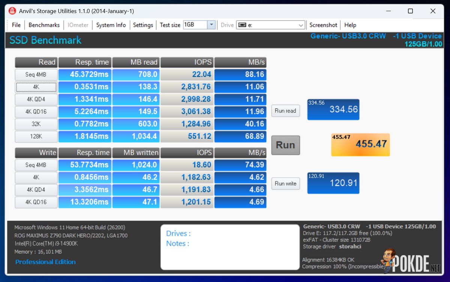Click the write score 120.91 box
Viewport: 450px width, 282px height.
click(x=333, y=183)
